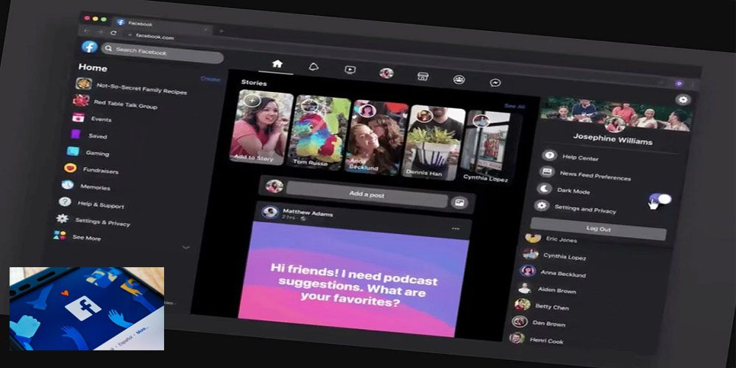Open News Feed Preferences menu item

(x=595, y=176)
